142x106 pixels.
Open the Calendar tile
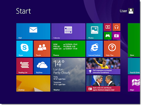click(68, 31)
